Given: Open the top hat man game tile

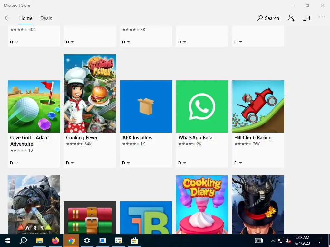Looking at the screenshot, I should pyautogui.click(x=258, y=205).
